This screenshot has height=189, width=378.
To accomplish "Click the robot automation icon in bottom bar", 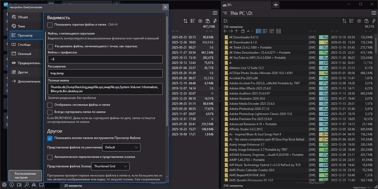I will coord(34,185).
